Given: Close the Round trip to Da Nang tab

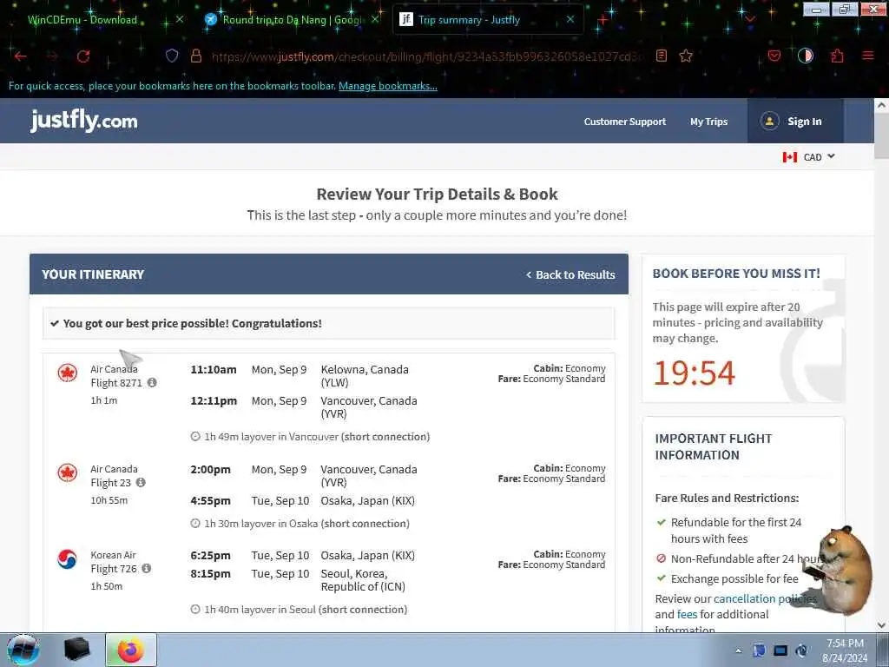Looking at the screenshot, I should [x=375, y=19].
